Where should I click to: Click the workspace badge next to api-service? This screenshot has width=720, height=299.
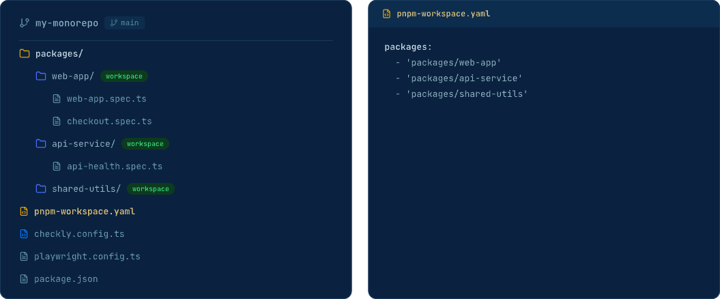[145, 143]
